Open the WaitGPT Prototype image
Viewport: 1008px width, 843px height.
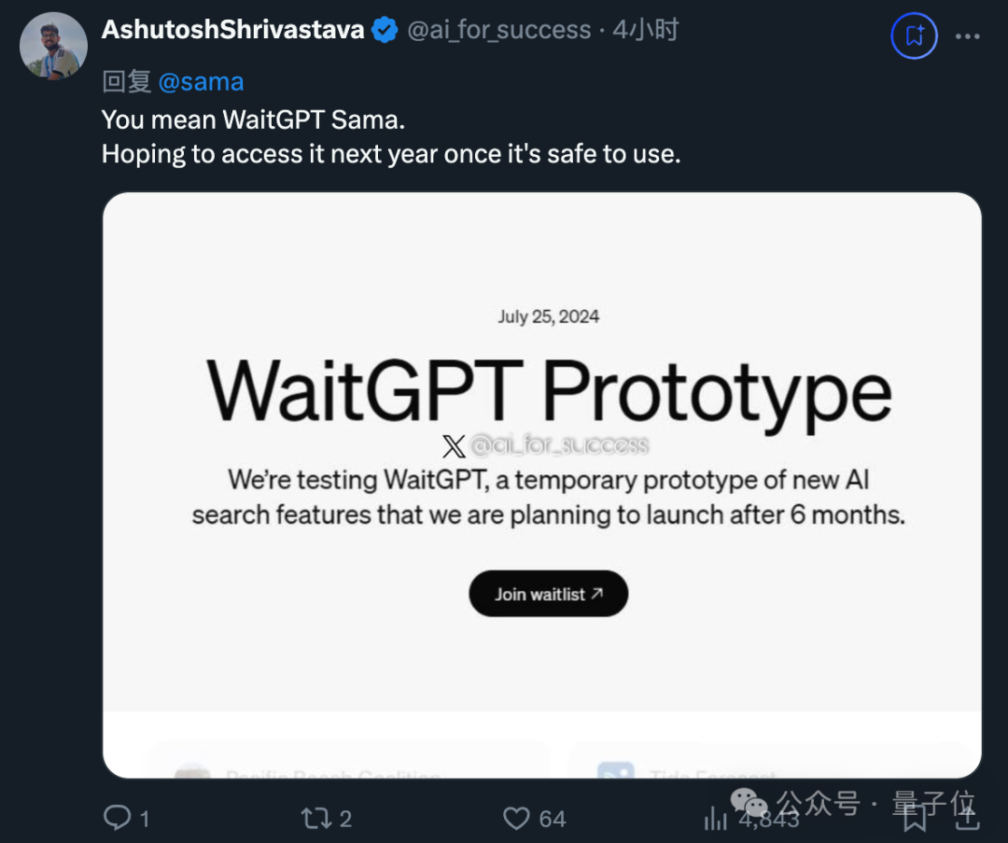542,485
